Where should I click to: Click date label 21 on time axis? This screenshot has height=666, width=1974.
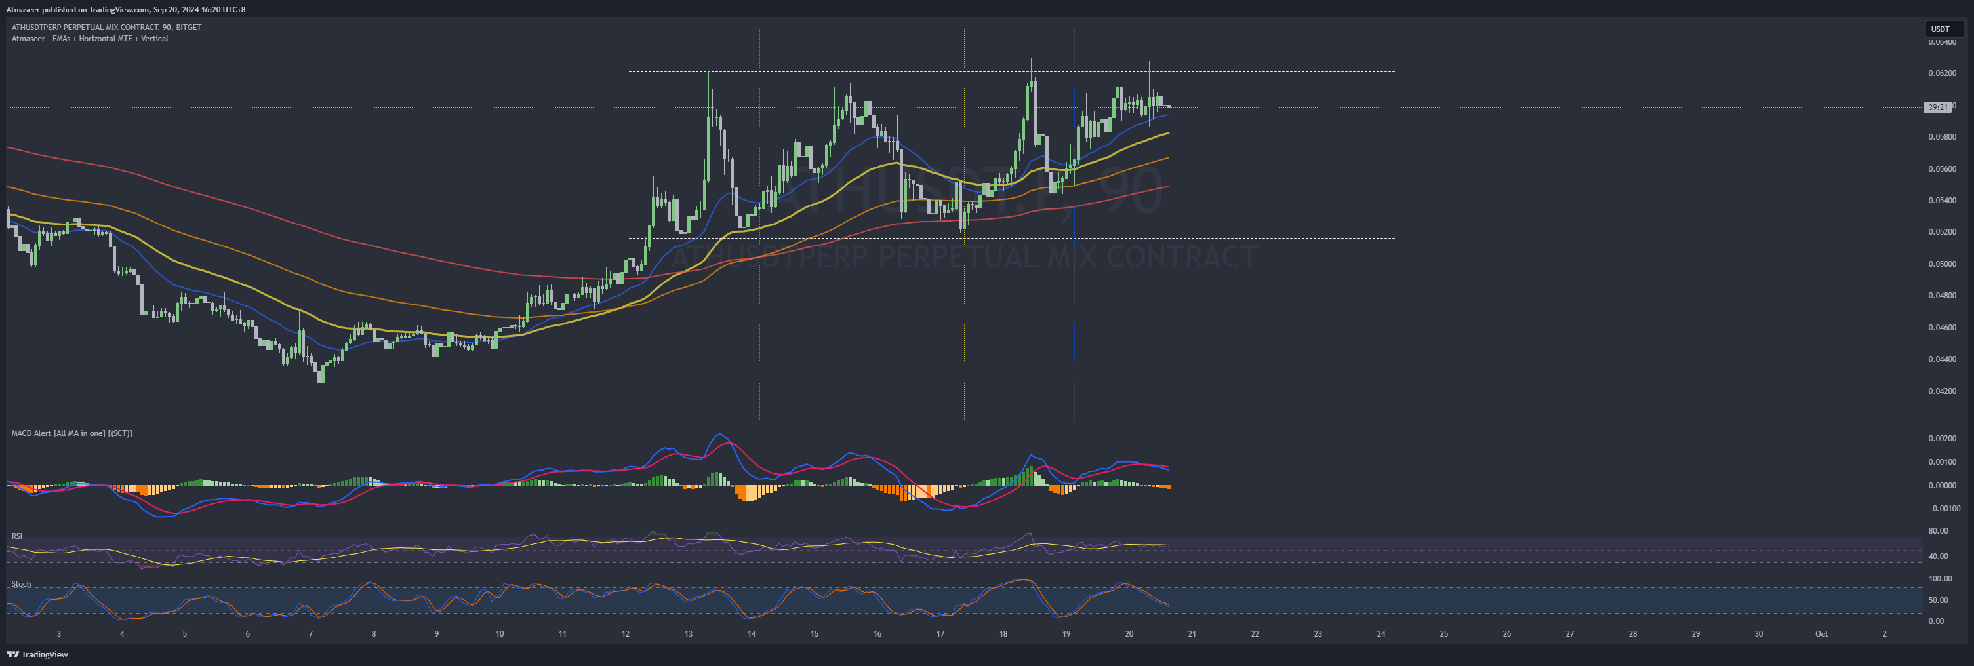point(1192,634)
